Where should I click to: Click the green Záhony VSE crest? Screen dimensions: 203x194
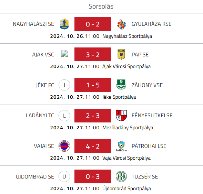pyautogui.click(x=121, y=85)
